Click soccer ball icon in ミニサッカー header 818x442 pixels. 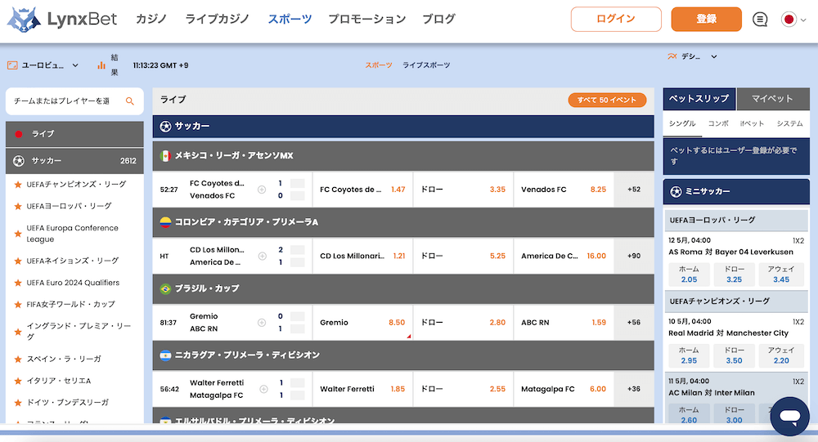676,192
